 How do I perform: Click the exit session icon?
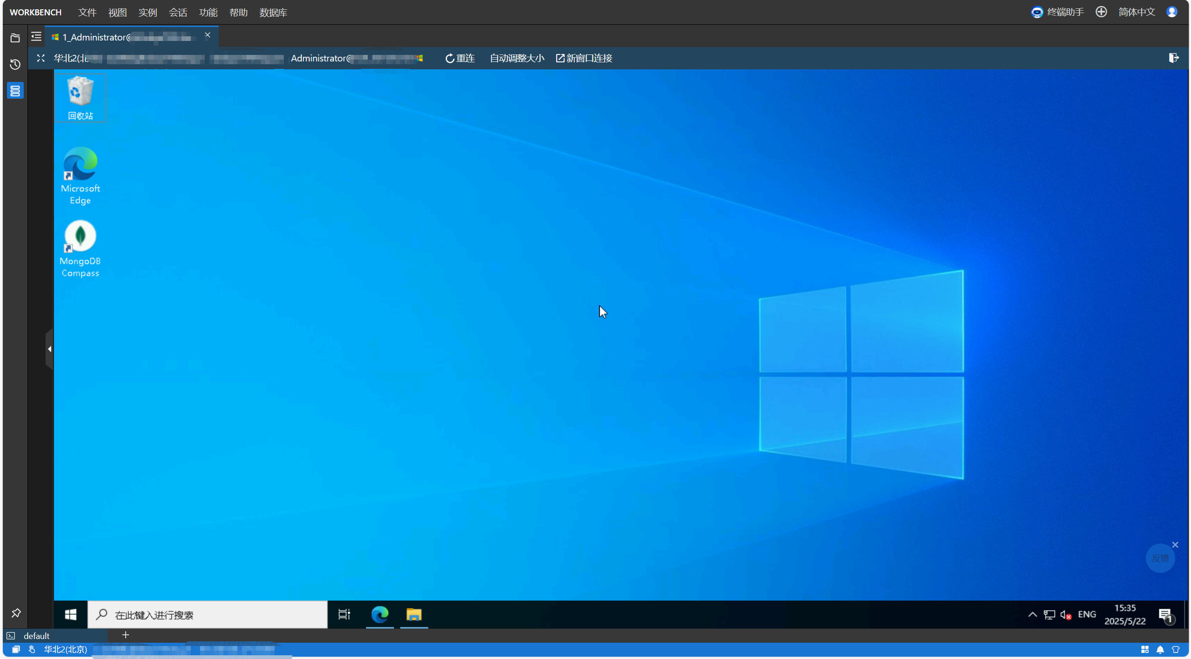pos(1173,58)
